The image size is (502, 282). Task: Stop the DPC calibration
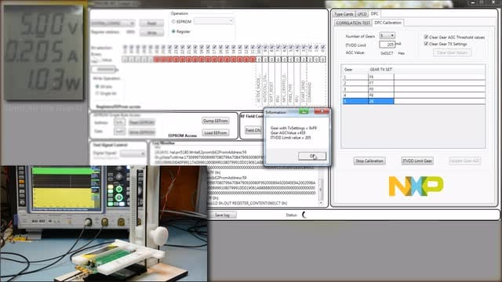pyautogui.click(x=369, y=161)
